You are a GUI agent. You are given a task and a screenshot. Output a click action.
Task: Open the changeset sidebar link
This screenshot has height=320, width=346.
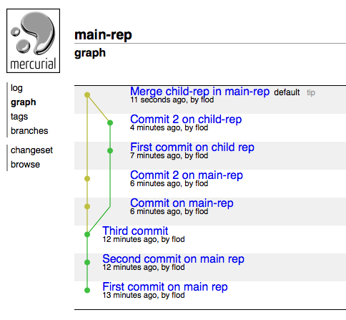click(31, 150)
